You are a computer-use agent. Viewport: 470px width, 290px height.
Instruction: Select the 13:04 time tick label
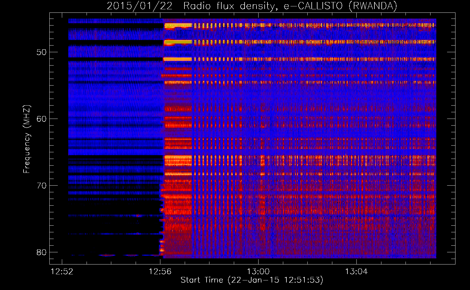tap(356, 272)
